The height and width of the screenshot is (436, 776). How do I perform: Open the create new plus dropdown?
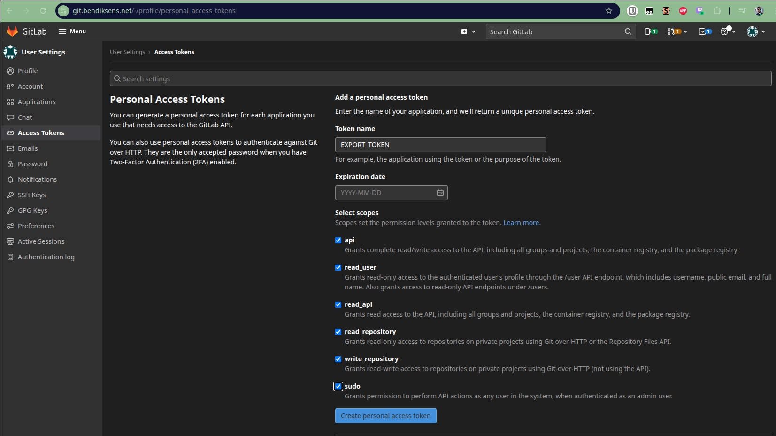click(x=468, y=31)
